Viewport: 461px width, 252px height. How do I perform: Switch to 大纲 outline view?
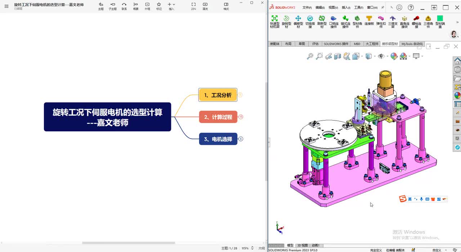pos(261,248)
